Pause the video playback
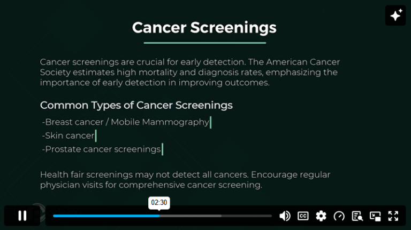The width and height of the screenshot is (411, 230). (x=22, y=216)
